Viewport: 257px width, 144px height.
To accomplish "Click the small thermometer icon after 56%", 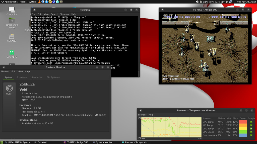I will (227, 2).
